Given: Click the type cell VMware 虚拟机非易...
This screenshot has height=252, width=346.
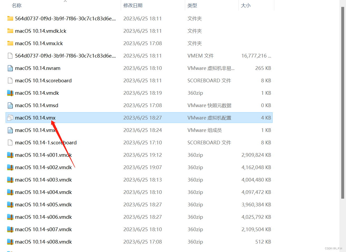Looking at the screenshot, I should [x=211, y=68].
